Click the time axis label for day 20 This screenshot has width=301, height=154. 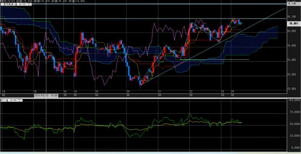point(128,91)
